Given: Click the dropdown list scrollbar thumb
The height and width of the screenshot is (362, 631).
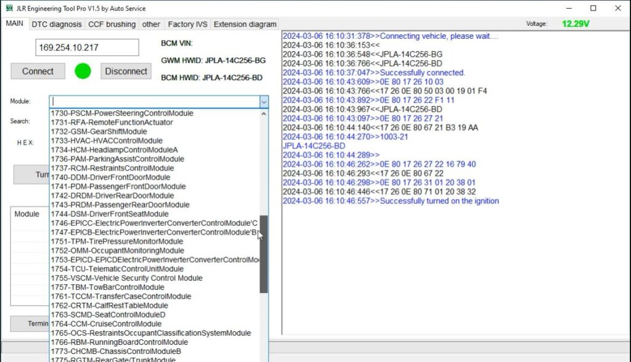Looking at the screenshot, I should pyautogui.click(x=264, y=254).
